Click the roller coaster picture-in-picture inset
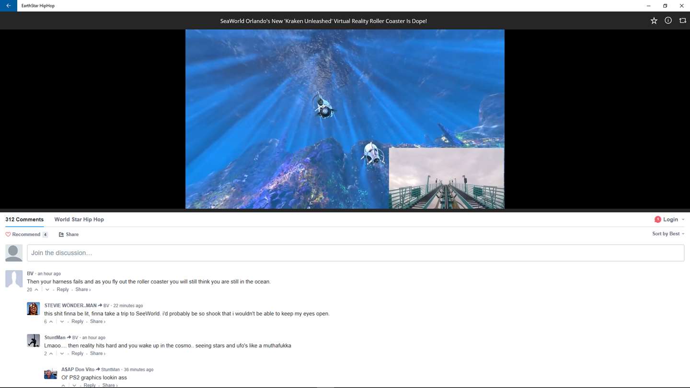 [446, 178]
